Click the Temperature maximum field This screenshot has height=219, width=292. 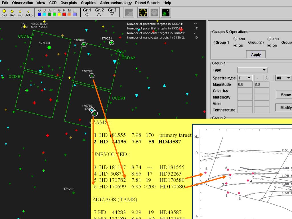click(261, 110)
